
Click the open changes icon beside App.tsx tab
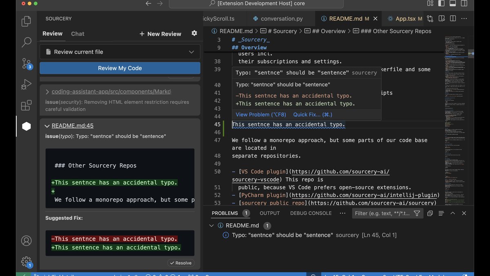pos(430,19)
